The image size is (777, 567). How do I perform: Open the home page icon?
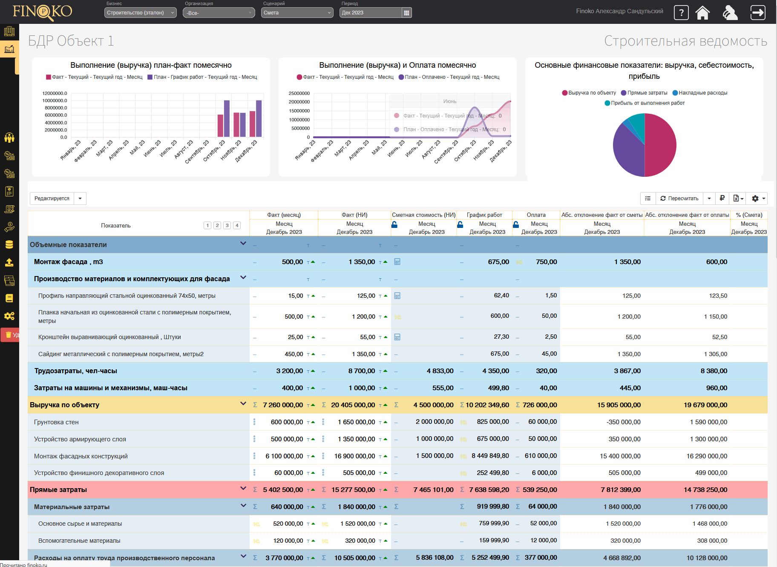click(x=702, y=12)
